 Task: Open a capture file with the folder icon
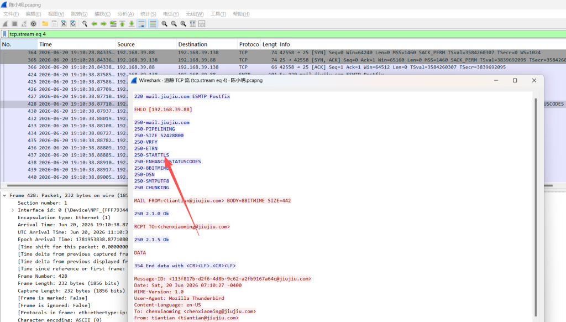tap(45, 24)
